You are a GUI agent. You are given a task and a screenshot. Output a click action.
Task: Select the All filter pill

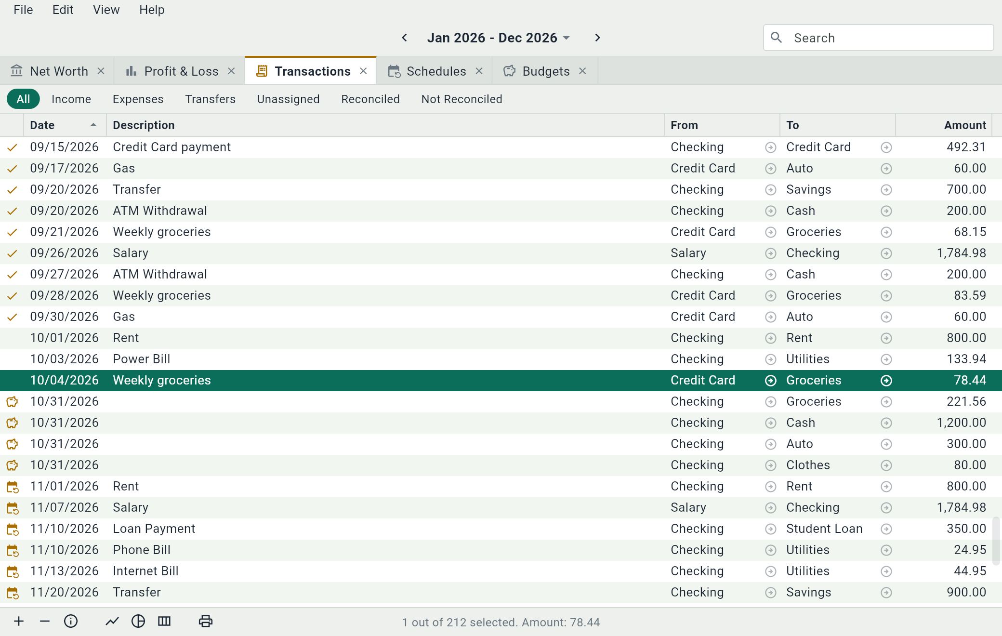pos(23,99)
